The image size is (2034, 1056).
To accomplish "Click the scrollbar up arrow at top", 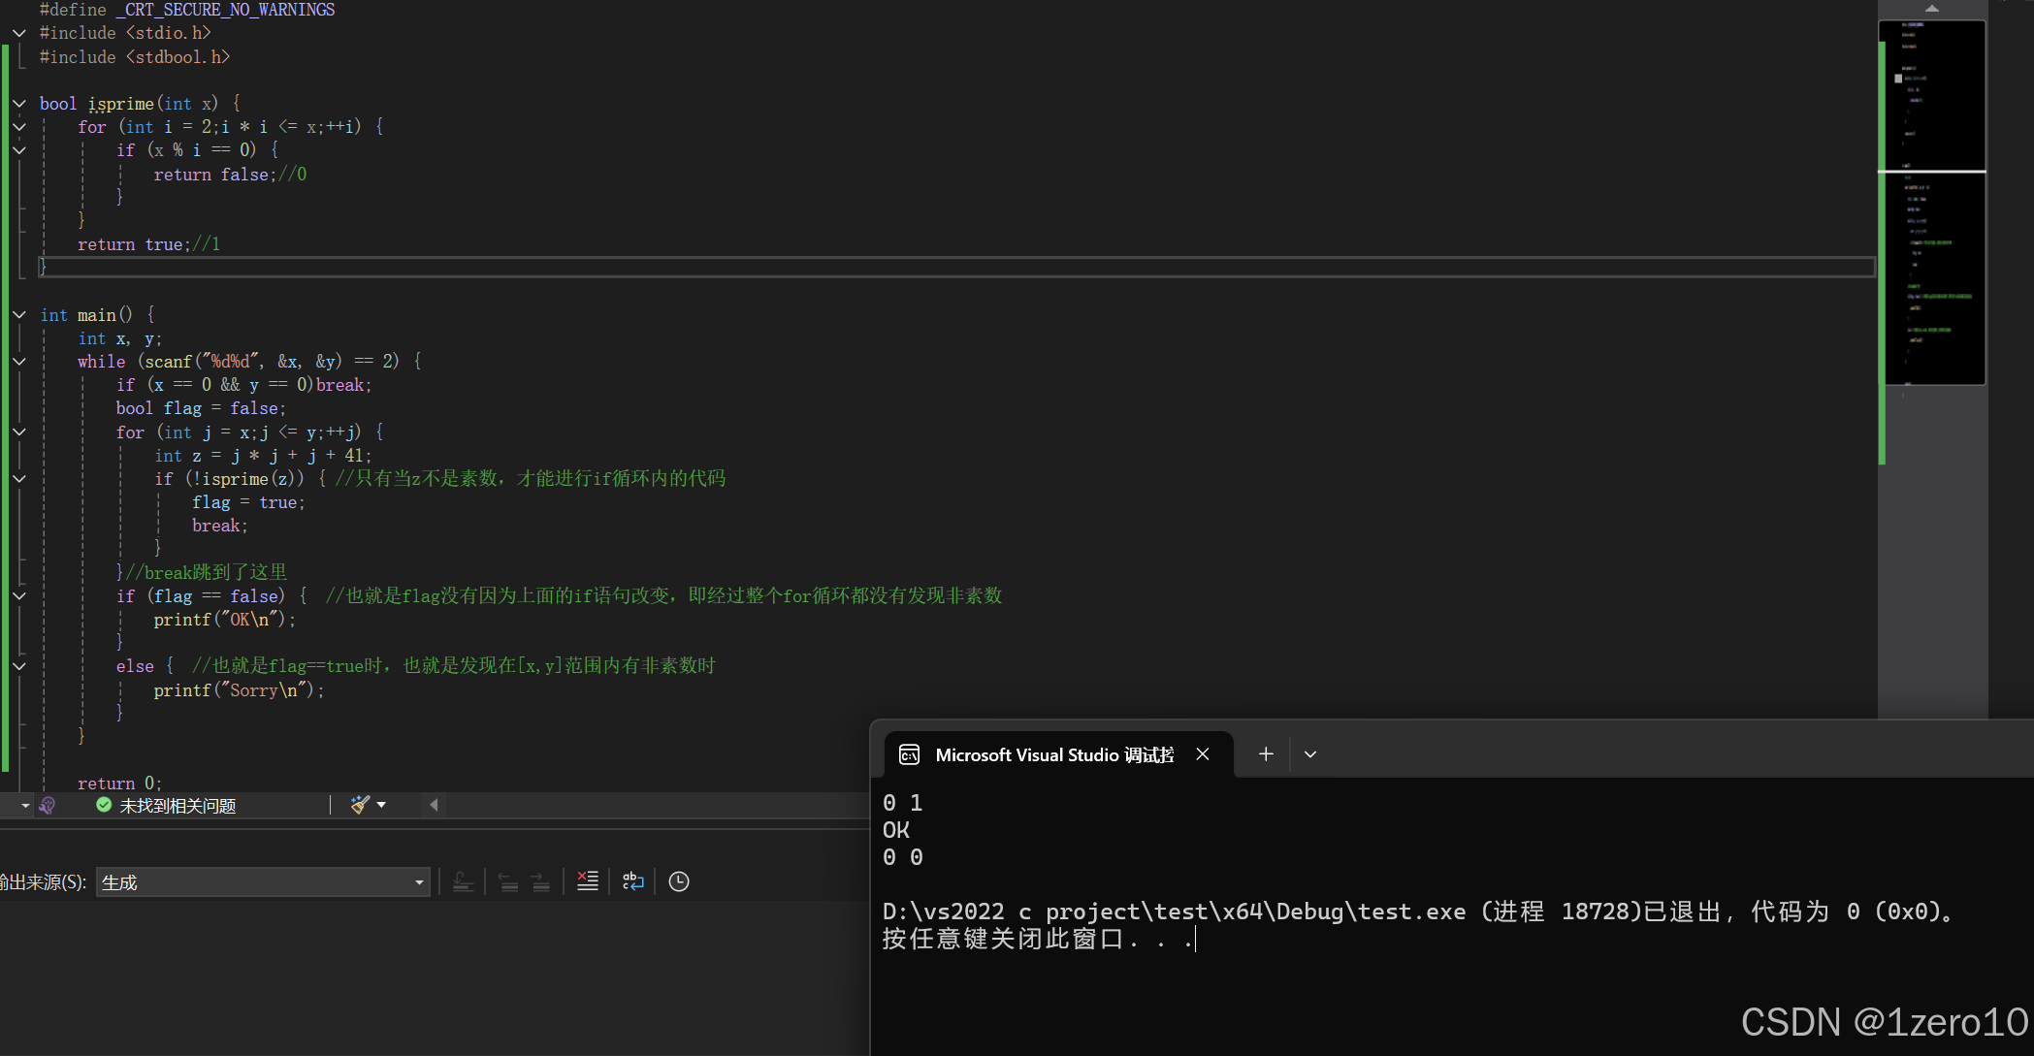I will [x=1932, y=8].
